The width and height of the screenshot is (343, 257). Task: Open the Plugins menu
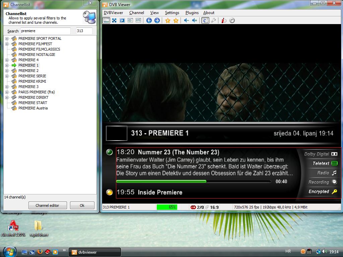[x=192, y=13]
